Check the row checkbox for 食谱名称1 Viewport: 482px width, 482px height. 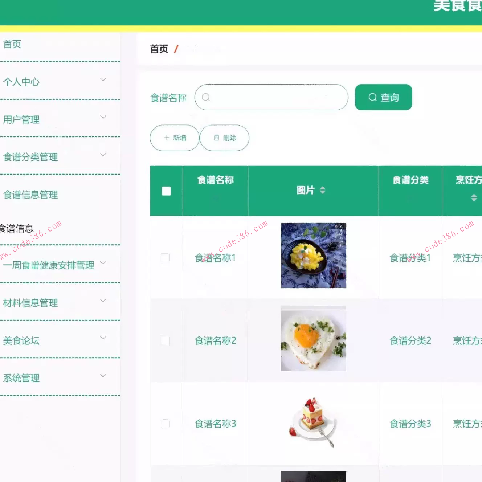(166, 258)
